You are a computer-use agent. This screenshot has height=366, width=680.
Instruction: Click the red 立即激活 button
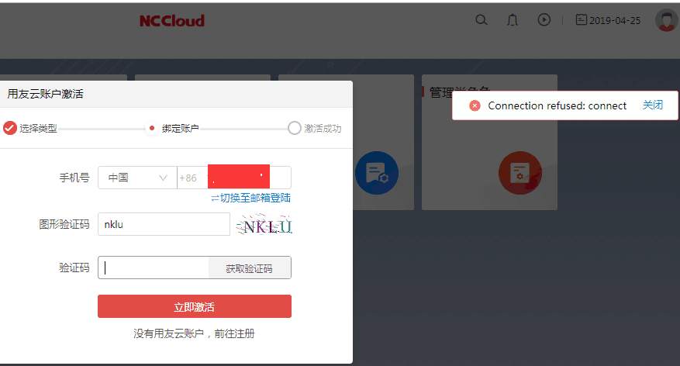[x=195, y=306]
